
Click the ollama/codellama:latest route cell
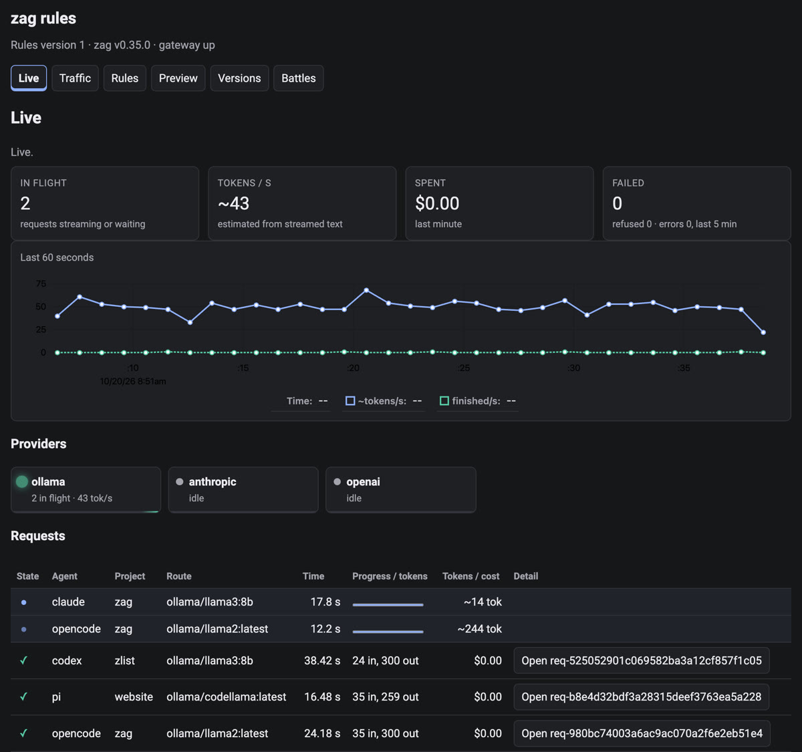coord(227,697)
